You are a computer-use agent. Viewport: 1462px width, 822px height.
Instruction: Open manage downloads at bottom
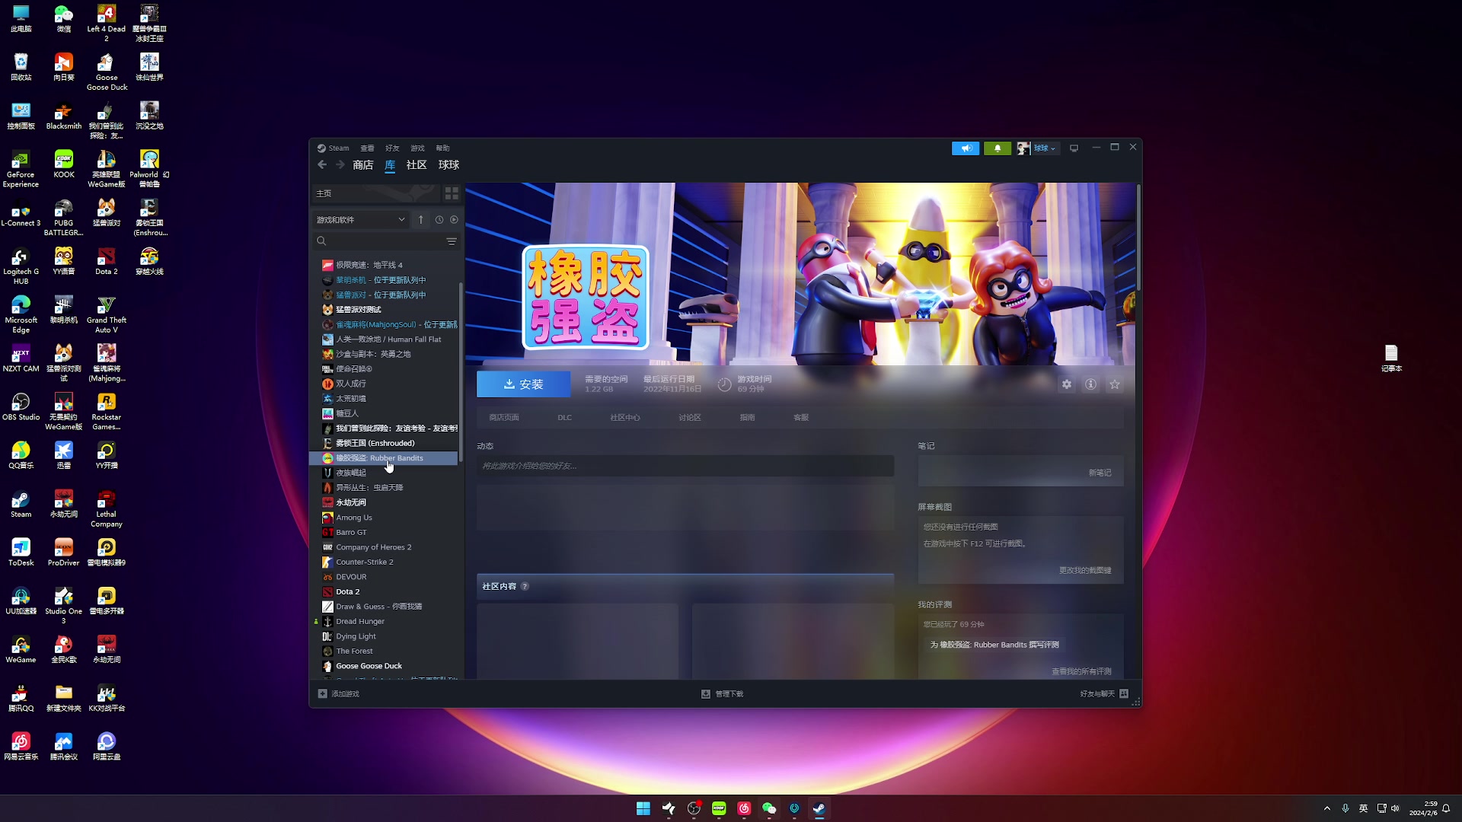click(x=722, y=694)
